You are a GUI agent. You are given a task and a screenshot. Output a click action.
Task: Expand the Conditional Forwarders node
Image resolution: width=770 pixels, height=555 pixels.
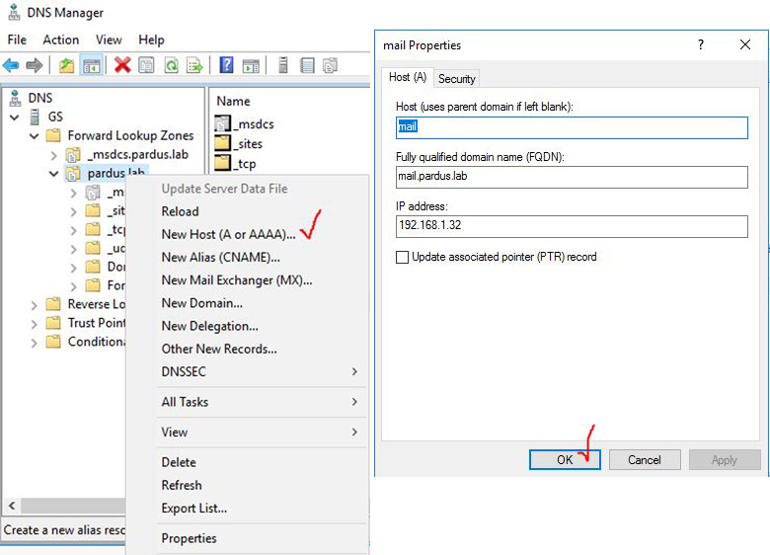(x=34, y=343)
